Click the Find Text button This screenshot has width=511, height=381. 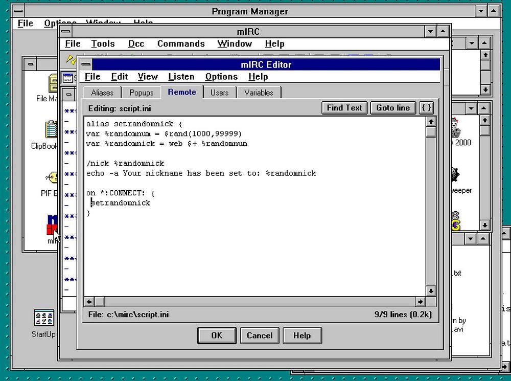click(344, 108)
